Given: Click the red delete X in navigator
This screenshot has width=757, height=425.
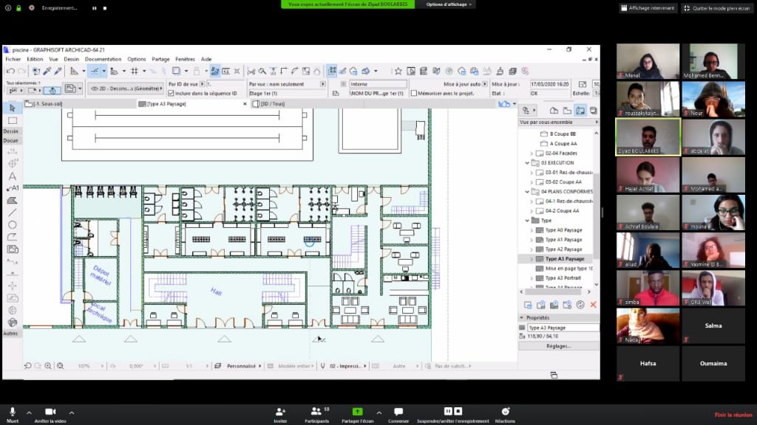Looking at the screenshot, I should (593, 305).
